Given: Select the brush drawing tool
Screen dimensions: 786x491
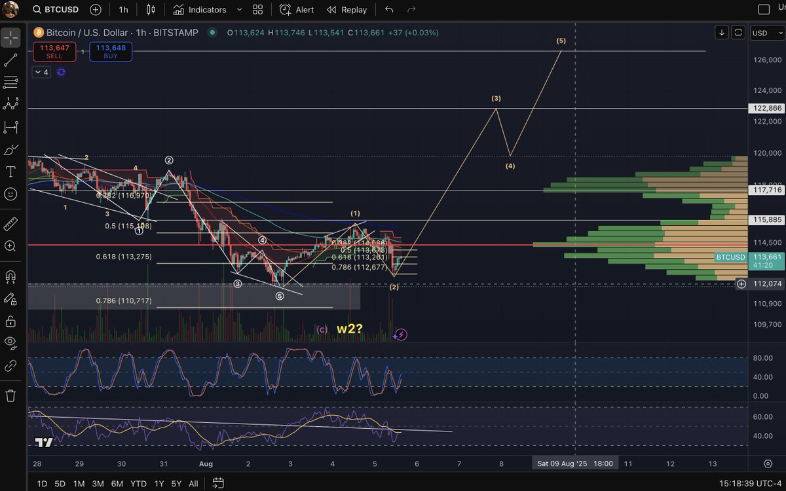Looking at the screenshot, I should click(x=10, y=150).
